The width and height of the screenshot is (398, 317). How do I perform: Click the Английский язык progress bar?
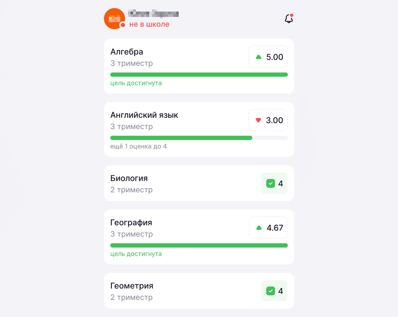click(199, 138)
